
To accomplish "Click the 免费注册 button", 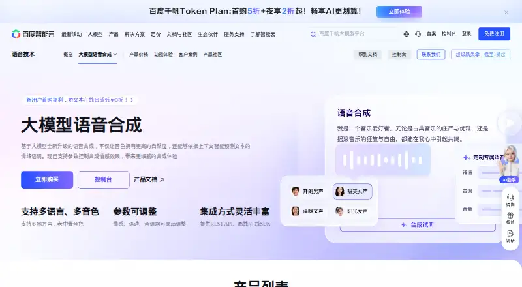I will pyautogui.click(x=494, y=34).
